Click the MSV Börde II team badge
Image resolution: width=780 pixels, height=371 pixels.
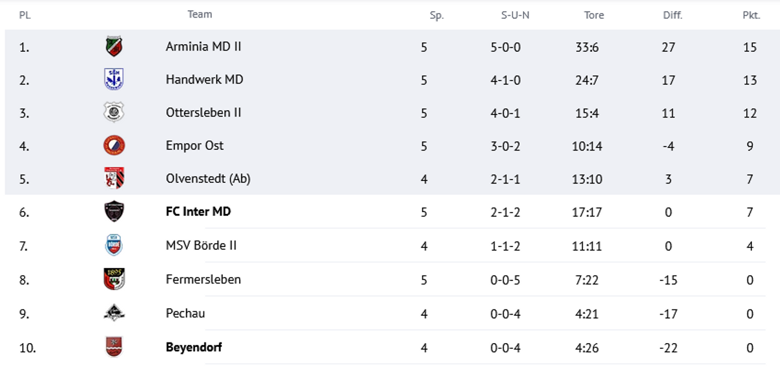coord(114,246)
